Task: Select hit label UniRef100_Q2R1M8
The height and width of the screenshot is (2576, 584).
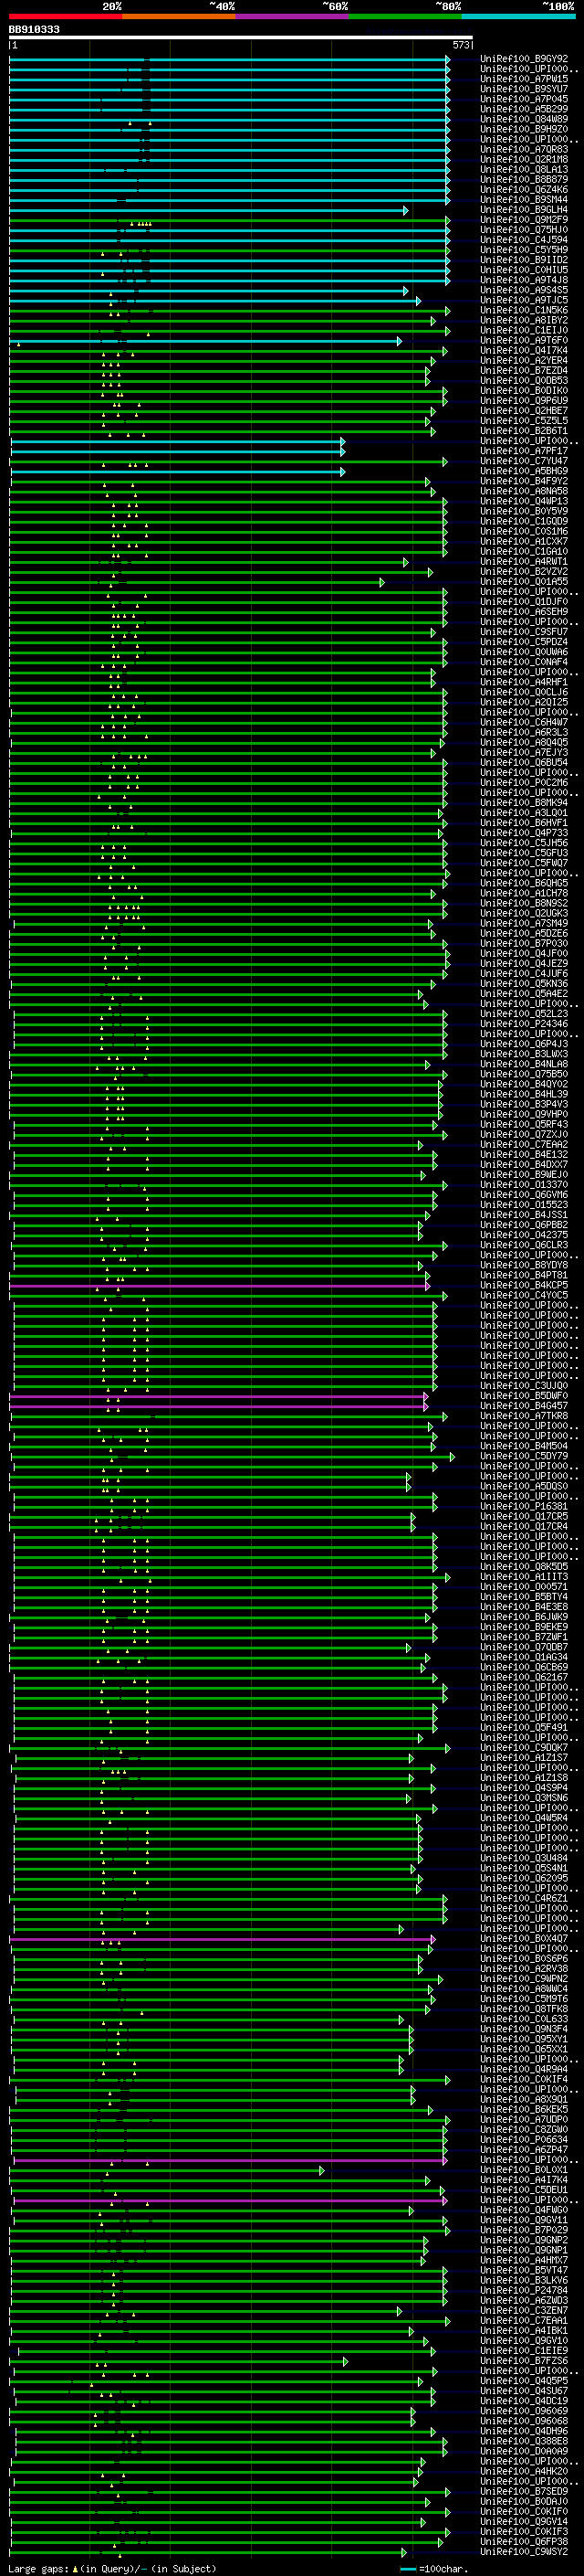Action: point(524,159)
